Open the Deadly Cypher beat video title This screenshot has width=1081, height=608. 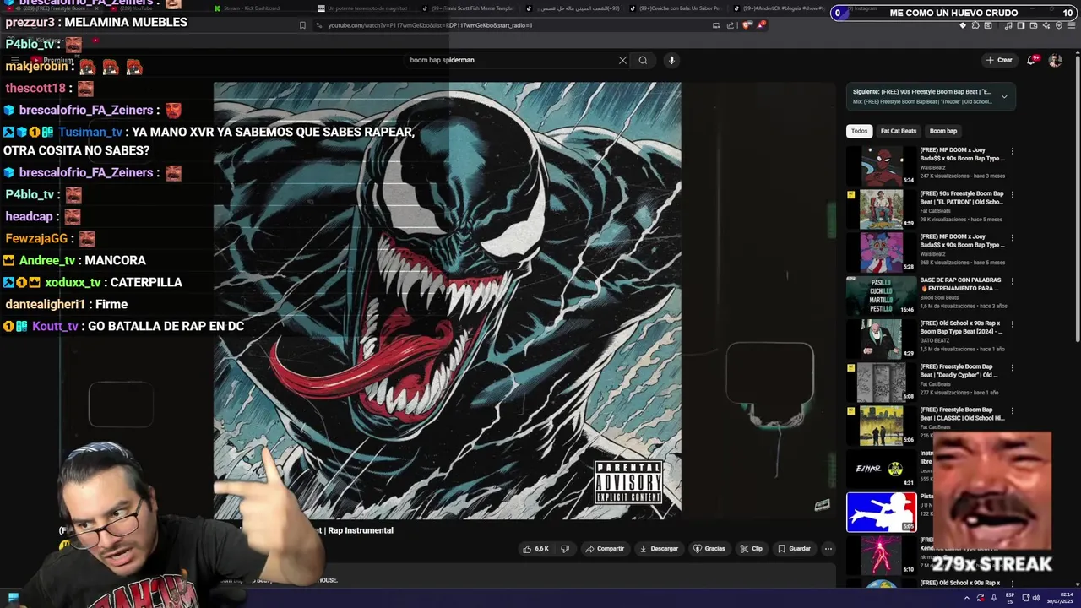click(x=961, y=371)
